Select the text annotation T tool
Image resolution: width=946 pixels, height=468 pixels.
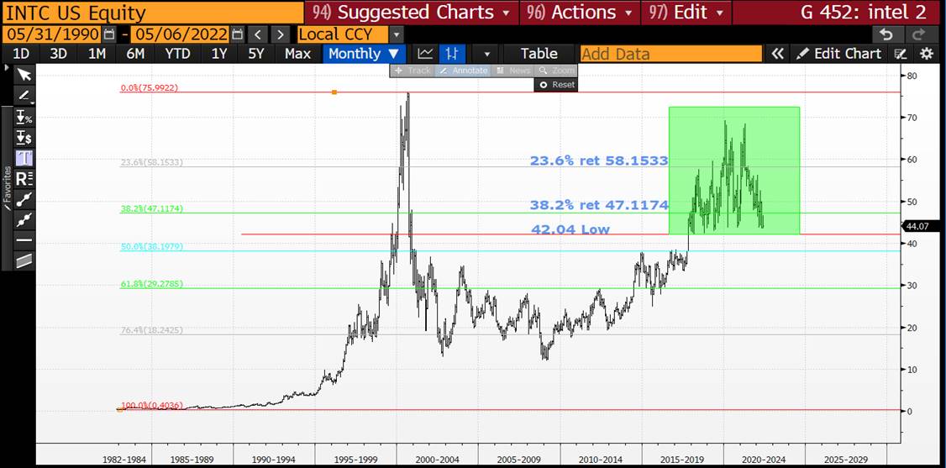pos(24,158)
